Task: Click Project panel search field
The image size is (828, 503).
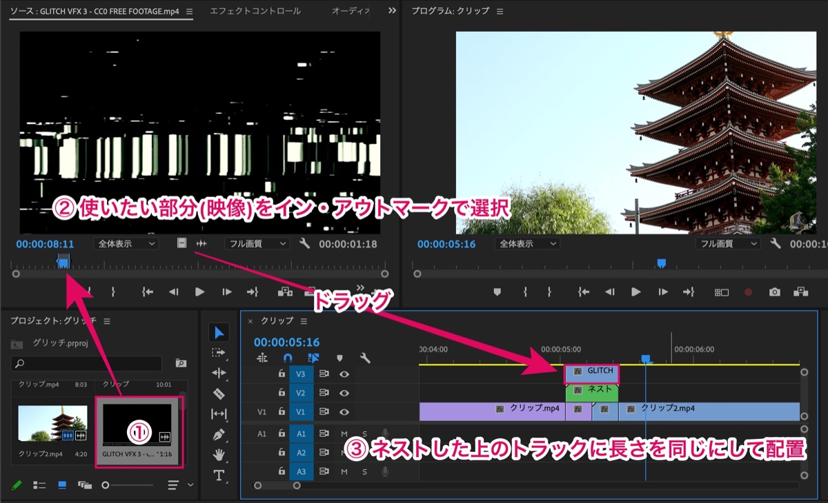Action: tap(87, 363)
